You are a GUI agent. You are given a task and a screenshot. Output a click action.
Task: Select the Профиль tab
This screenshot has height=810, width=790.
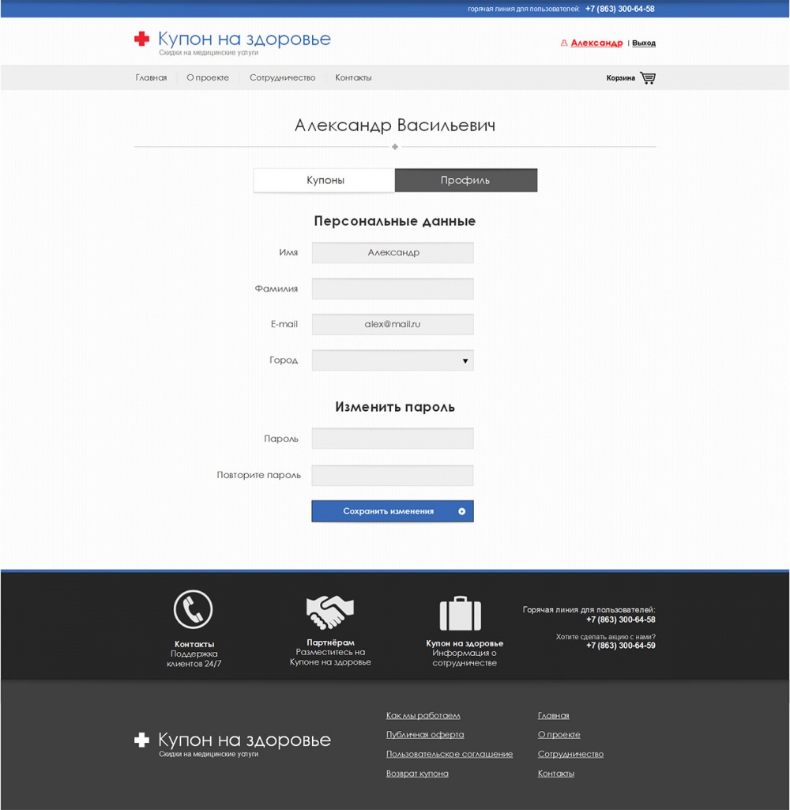point(465,180)
